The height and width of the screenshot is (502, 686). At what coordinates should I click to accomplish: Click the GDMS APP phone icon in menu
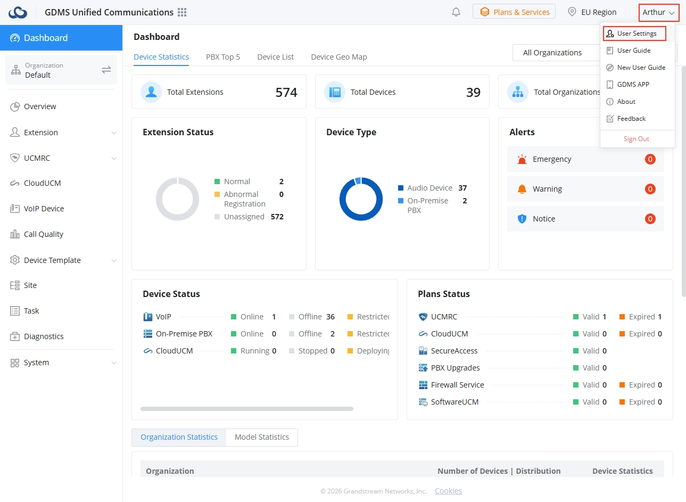610,85
